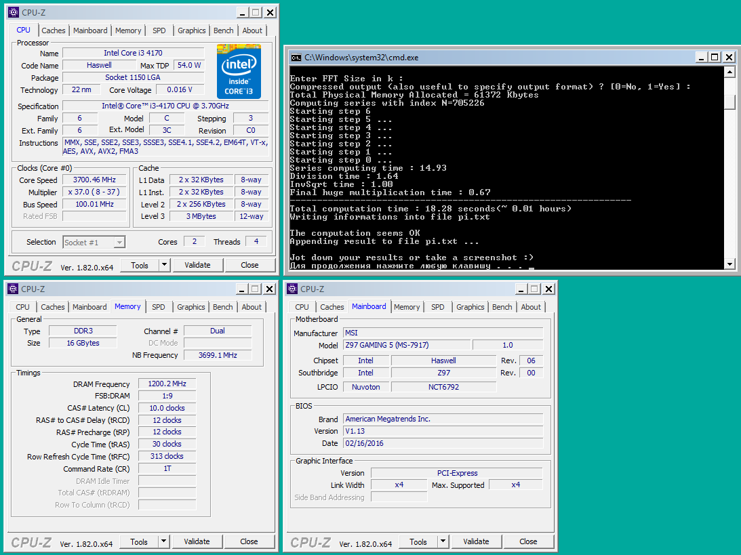Click 'Total computation time : 18.28 seconds' line

430,209
